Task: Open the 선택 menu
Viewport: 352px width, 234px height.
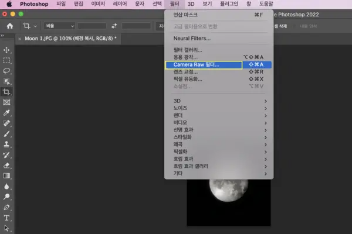Action: pyautogui.click(x=157, y=4)
